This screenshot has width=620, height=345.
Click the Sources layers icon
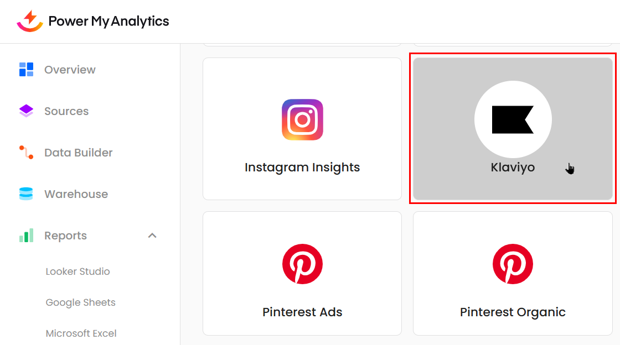[x=26, y=111]
